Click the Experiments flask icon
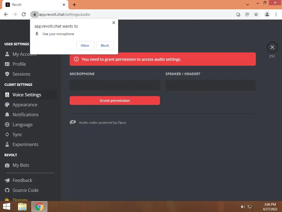The height and width of the screenshot is (212, 282). pyautogui.click(x=7, y=144)
